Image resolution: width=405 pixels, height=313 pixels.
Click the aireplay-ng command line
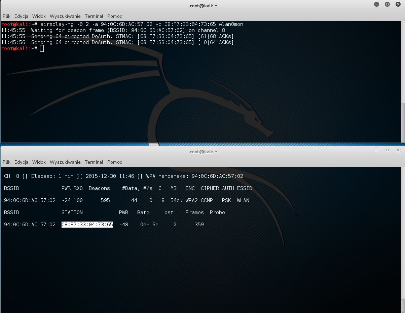pos(122,24)
